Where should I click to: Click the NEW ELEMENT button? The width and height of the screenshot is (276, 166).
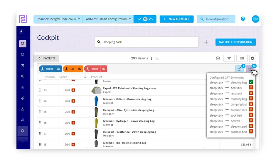(x=176, y=19)
